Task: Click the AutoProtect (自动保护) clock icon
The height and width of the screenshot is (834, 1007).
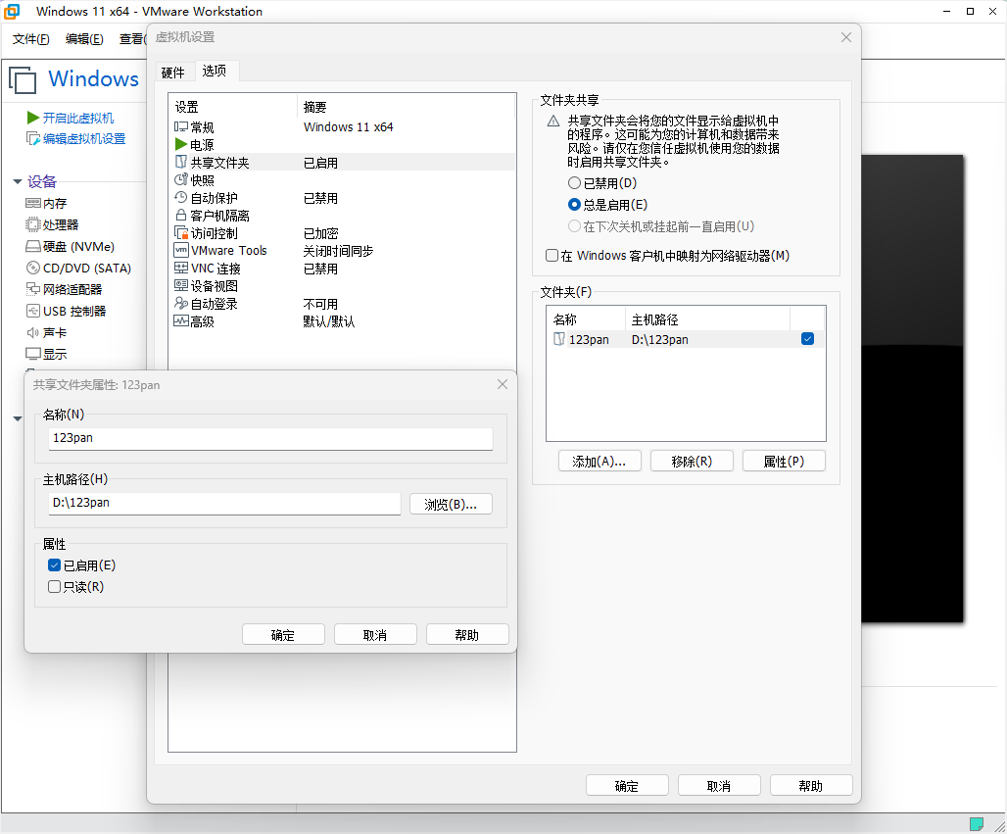Action: click(x=181, y=197)
